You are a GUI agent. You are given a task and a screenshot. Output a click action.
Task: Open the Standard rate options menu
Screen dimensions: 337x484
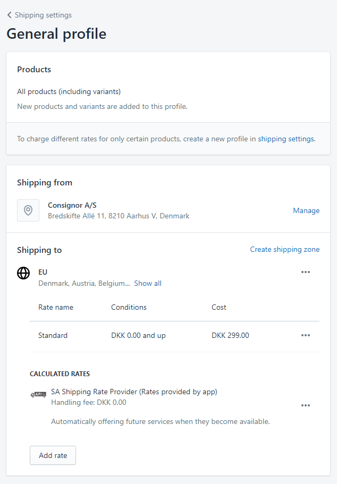pyautogui.click(x=305, y=335)
